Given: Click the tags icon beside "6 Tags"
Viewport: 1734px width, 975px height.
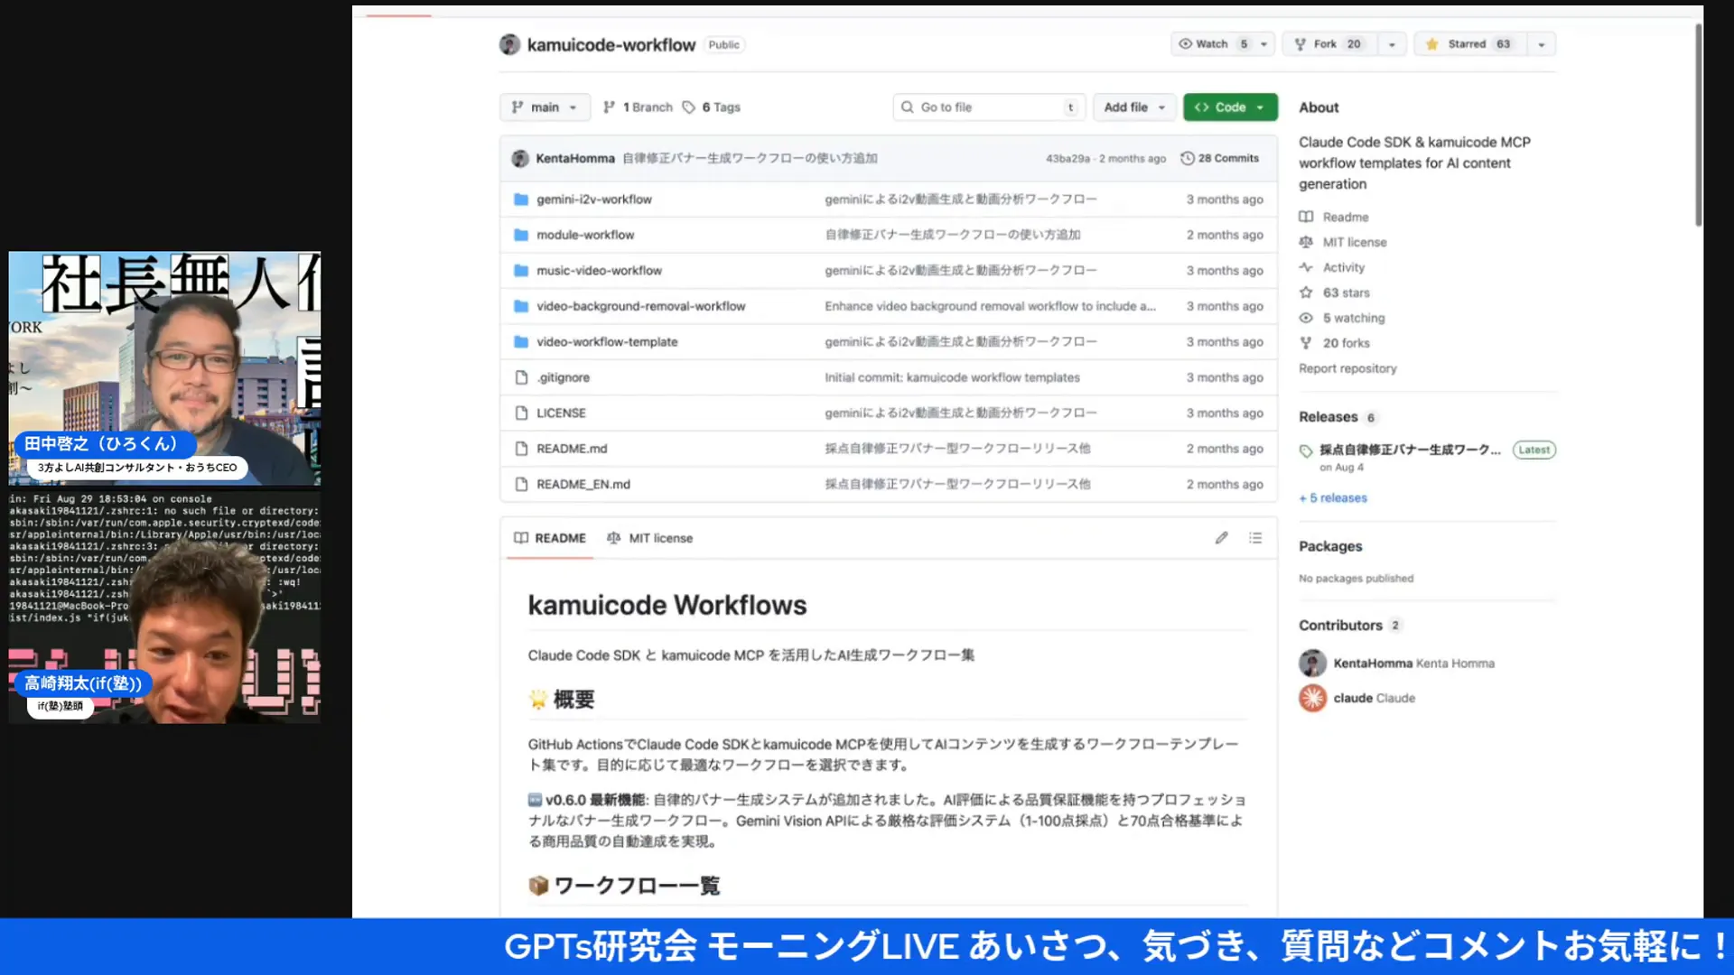Looking at the screenshot, I should coord(691,107).
